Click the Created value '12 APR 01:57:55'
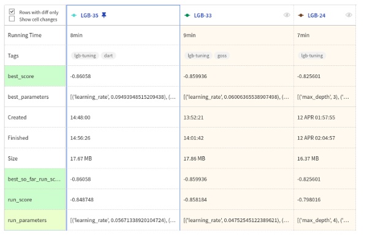 (x=316, y=117)
